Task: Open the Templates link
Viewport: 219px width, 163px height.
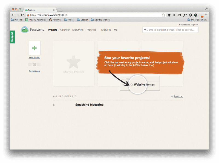Action: point(34,71)
